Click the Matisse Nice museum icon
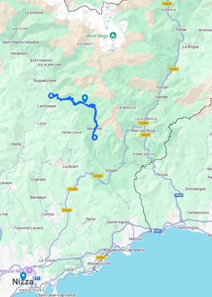 point(29,270)
